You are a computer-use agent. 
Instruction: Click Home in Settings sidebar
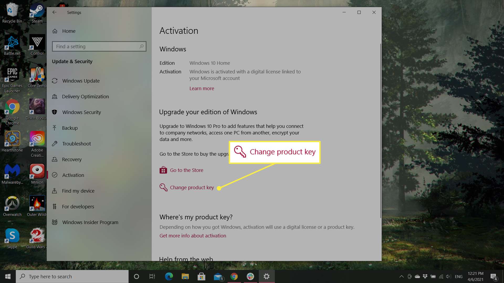click(x=69, y=31)
